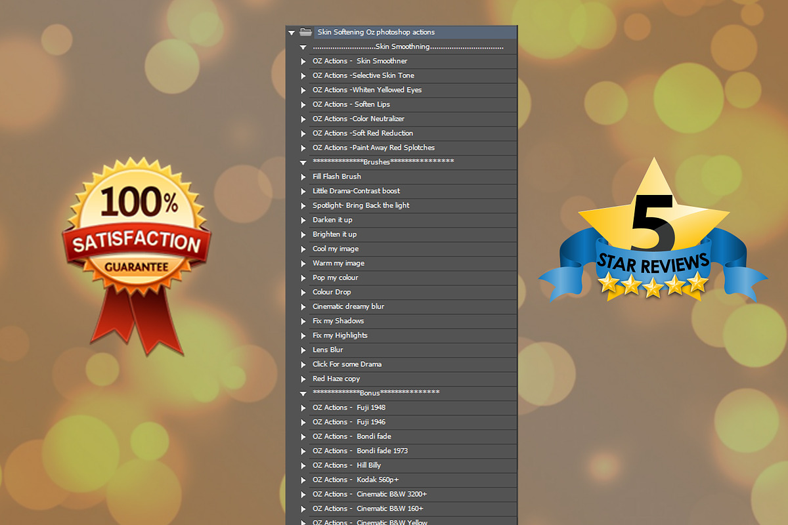788x525 pixels.
Task: Expand the Fix my Highlights action
Action: tap(303, 335)
